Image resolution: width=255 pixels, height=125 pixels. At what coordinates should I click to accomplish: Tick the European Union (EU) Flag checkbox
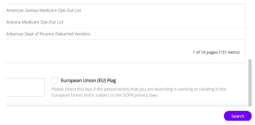(55, 81)
